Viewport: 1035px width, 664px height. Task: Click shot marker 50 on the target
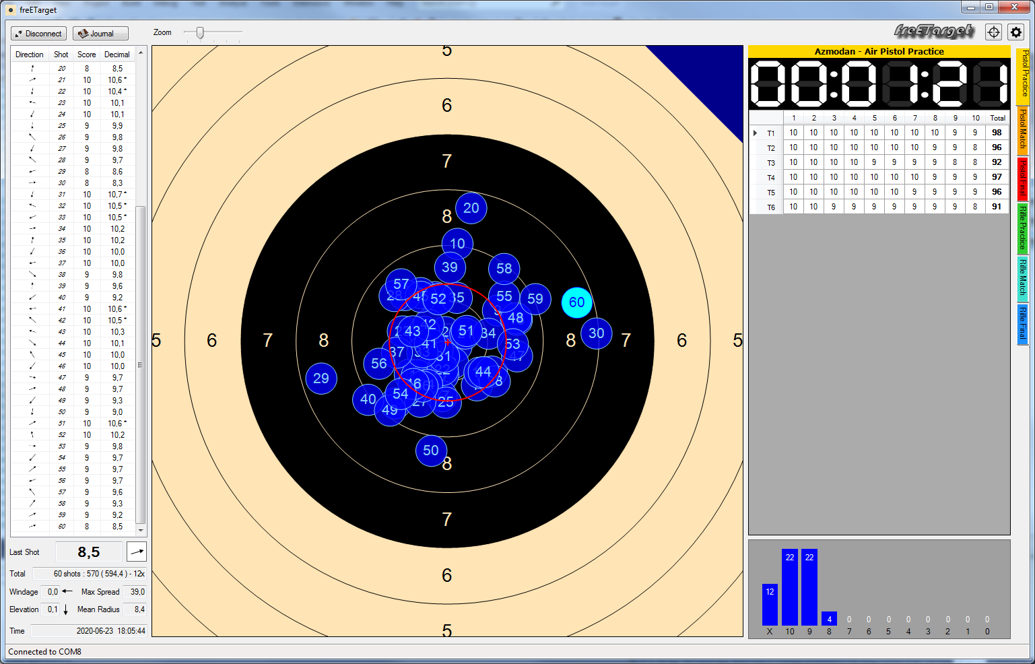431,451
